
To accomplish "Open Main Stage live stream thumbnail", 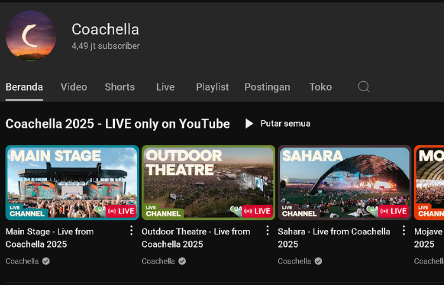I will tap(72, 182).
